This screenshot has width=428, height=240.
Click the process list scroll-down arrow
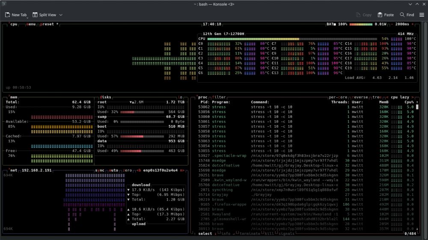click(417, 229)
